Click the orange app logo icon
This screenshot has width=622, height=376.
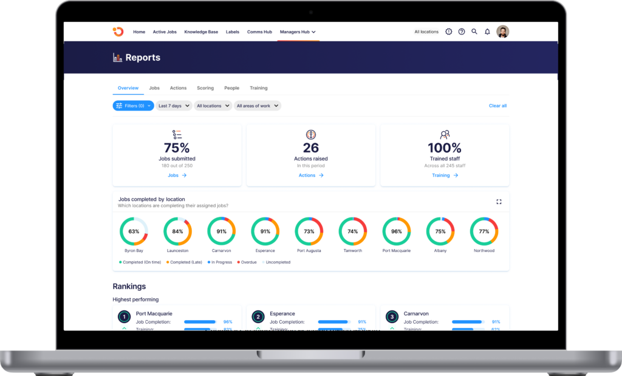coord(118,32)
